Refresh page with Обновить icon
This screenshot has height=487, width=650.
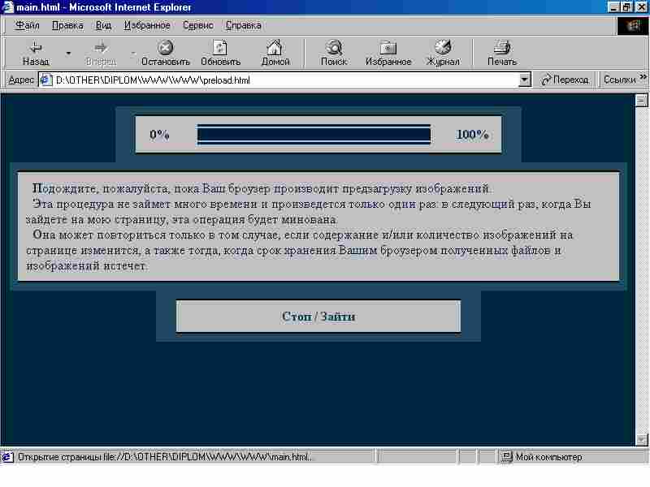tap(220, 48)
